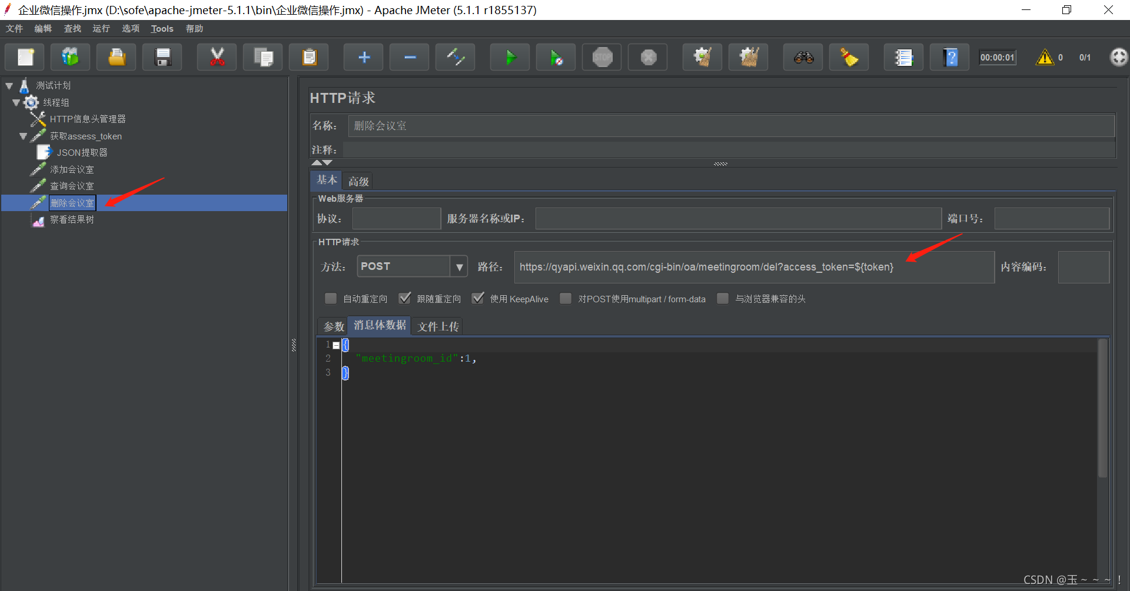Enable 对POST使用multipart / form-data checkbox
The image size is (1130, 591).
click(566, 299)
